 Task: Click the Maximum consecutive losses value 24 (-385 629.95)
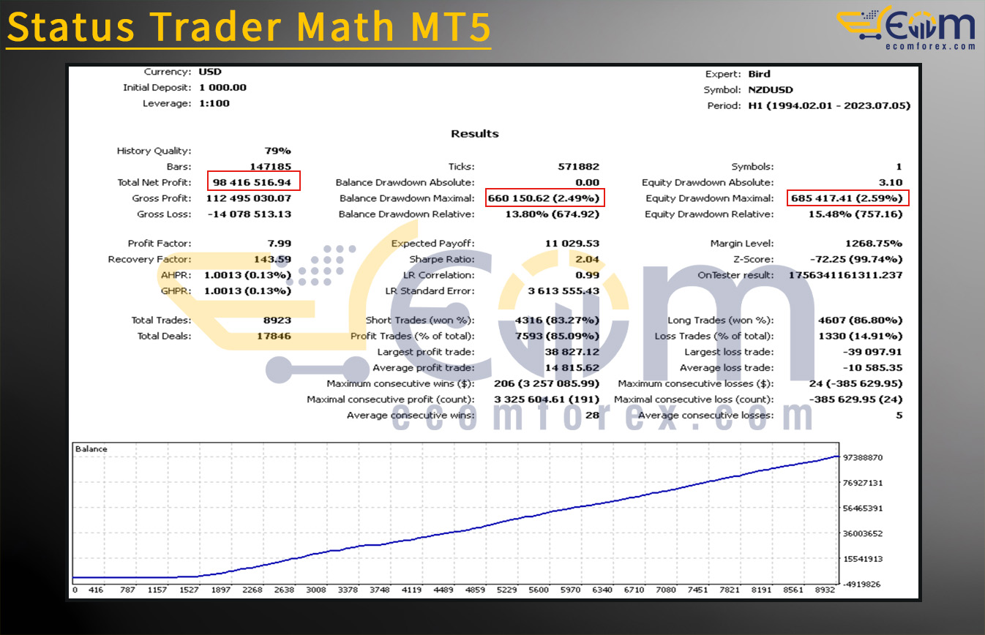[x=854, y=383]
